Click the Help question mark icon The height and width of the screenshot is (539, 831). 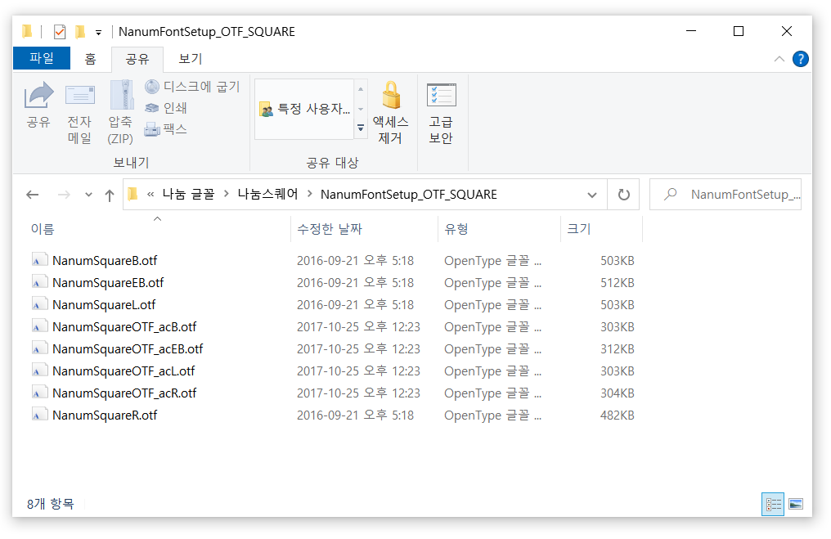point(800,59)
